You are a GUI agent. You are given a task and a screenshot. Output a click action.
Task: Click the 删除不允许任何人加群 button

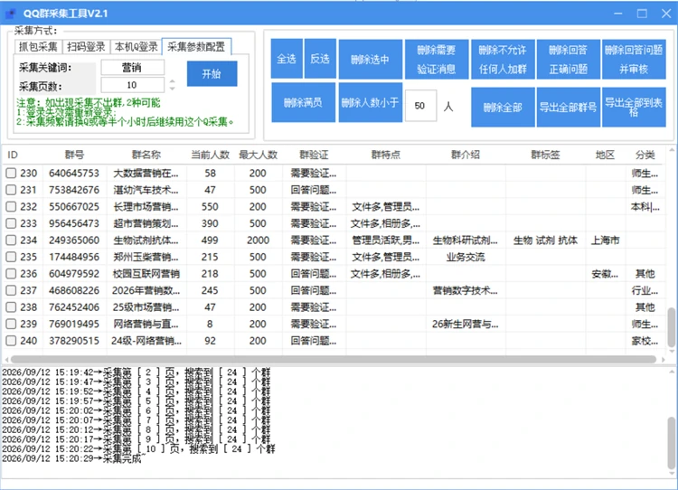[x=503, y=60]
